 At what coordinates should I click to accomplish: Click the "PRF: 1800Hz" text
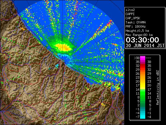[x=136, y=27]
